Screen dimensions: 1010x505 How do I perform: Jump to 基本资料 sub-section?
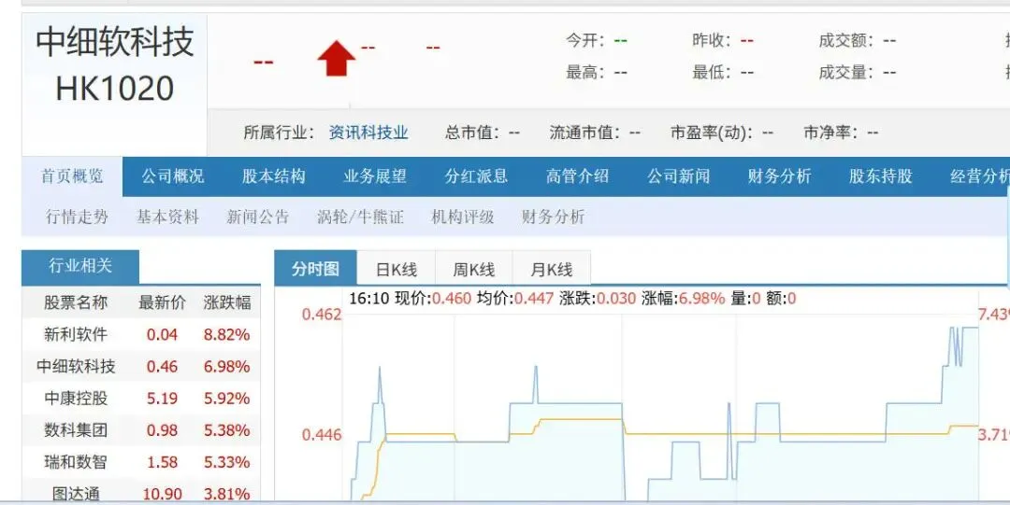click(167, 217)
